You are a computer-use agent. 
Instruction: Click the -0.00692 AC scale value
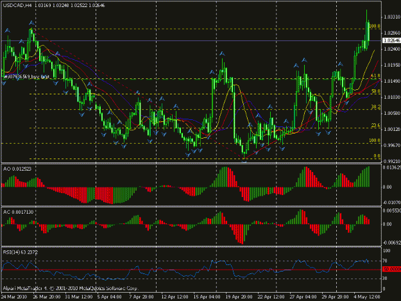[x=391, y=243]
